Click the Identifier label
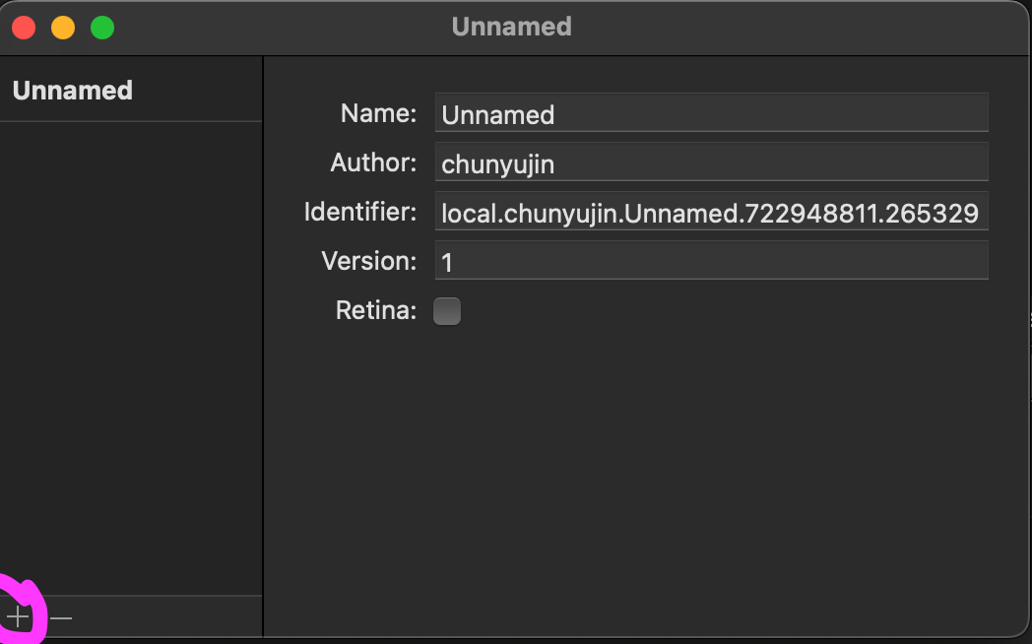The height and width of the screenshot is (644, 1032). tap(360, 212)
